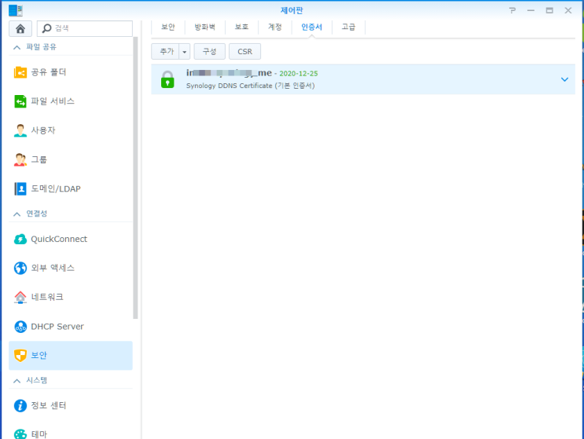584x439 pixels.
Task: Click the Control Panel app icon in title bar
Action: [15, 10]
